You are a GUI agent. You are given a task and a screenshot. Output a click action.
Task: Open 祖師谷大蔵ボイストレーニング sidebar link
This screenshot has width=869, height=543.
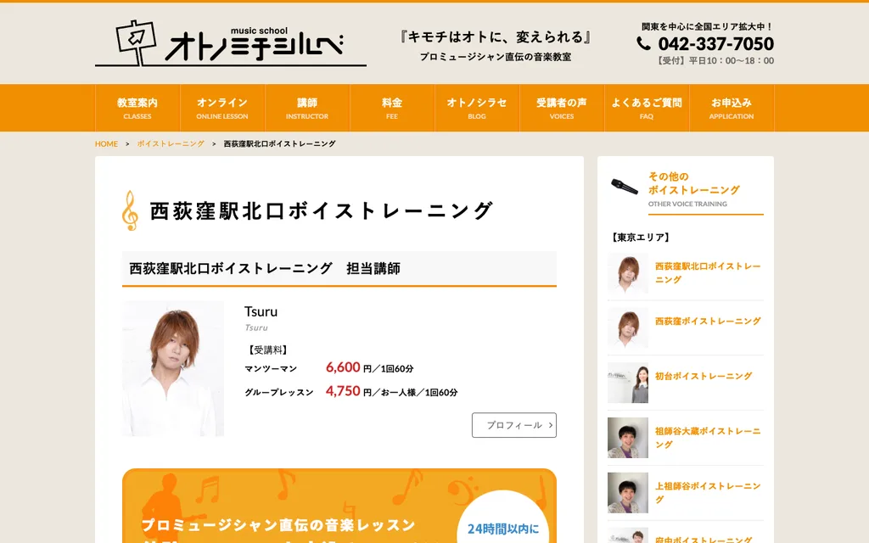[707, 438]
